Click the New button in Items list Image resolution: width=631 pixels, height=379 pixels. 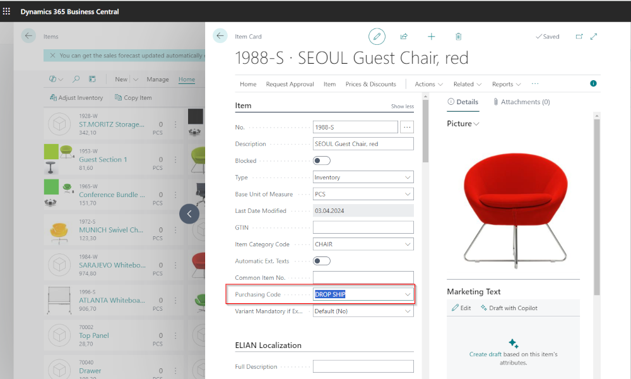pos(121,80)
